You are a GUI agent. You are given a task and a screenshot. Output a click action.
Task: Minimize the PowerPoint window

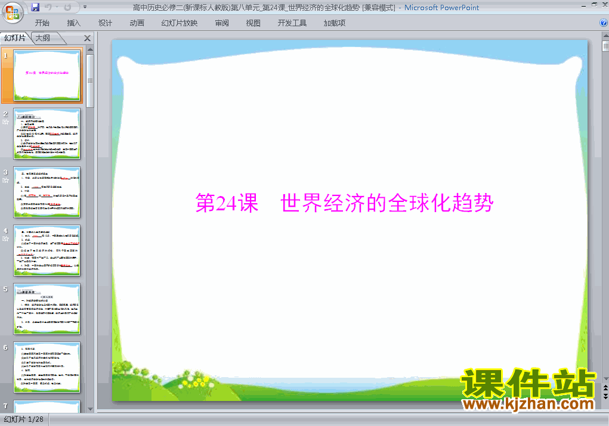click(583, 5)
